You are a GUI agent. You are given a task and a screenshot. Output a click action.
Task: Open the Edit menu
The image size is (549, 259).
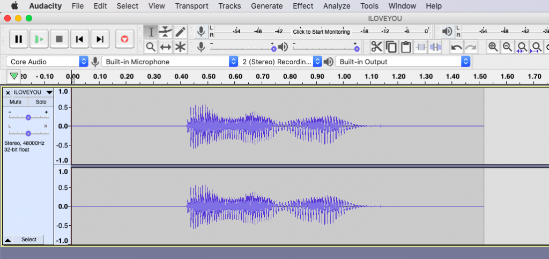pos(100,6)
